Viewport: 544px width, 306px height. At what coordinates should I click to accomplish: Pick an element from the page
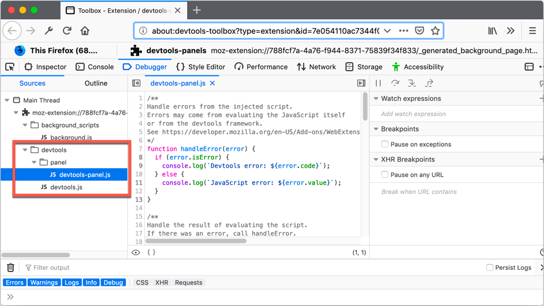click(x=10, y=67)
